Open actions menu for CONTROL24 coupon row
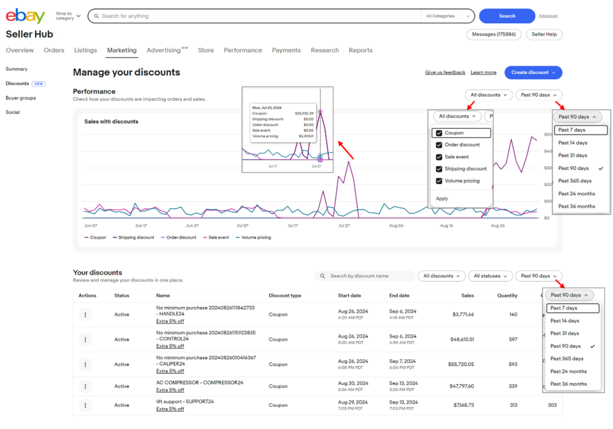This screenshot has width=613, height=429. pyautogui.click(x=85, y=339)
